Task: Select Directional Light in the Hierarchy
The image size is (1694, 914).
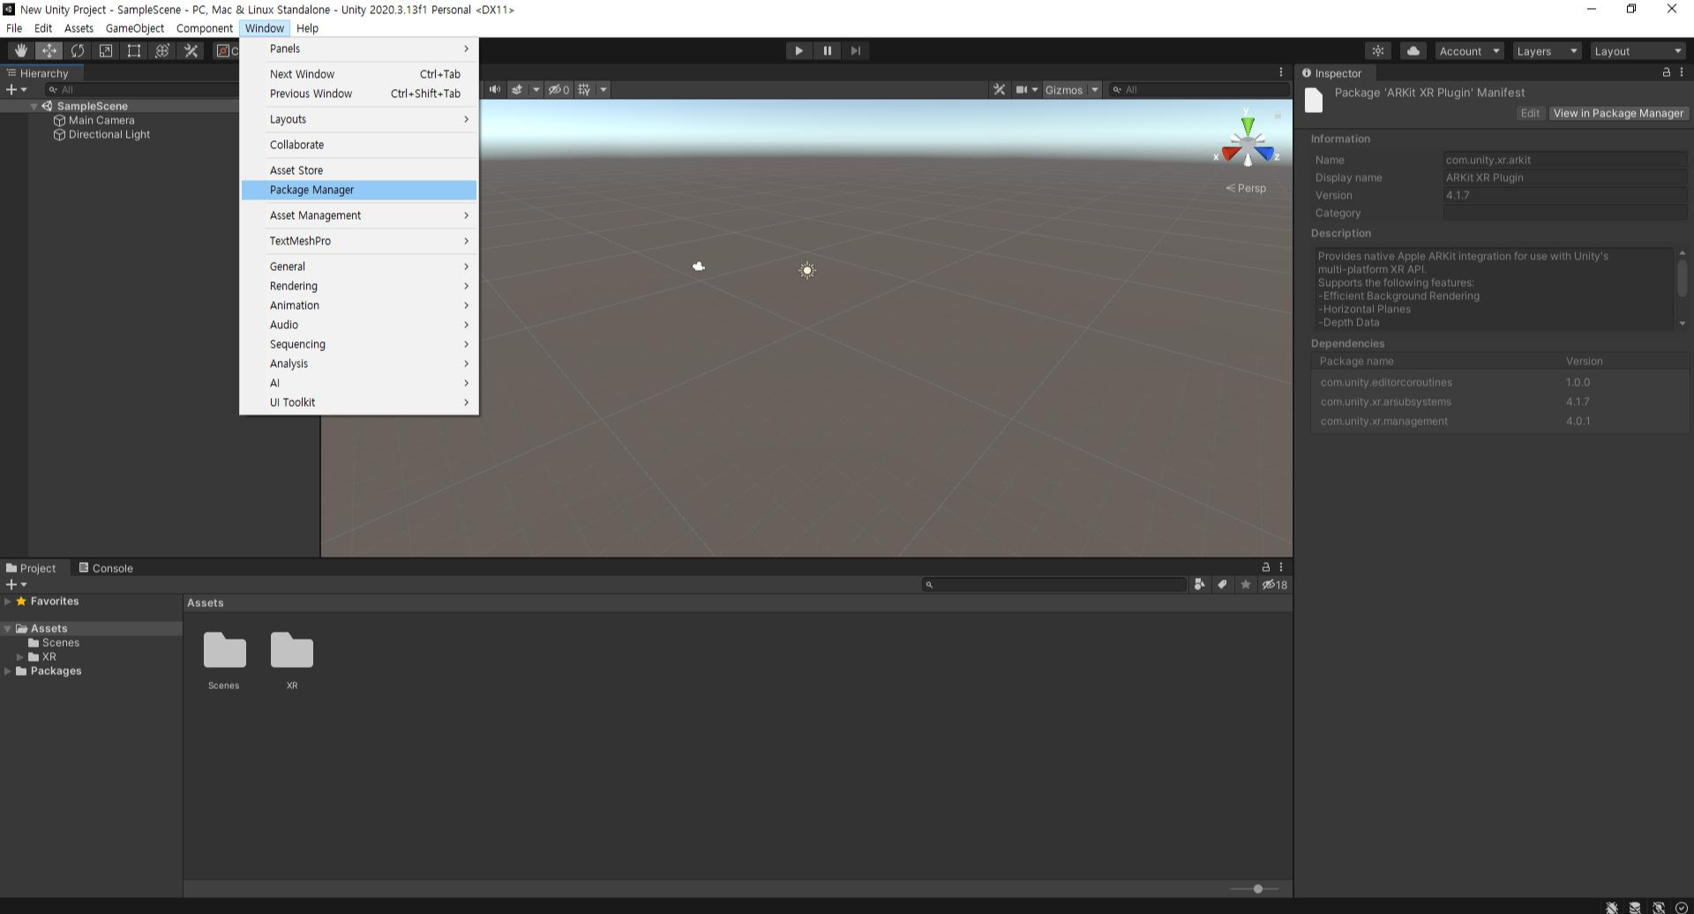Action: click(109, 134)
